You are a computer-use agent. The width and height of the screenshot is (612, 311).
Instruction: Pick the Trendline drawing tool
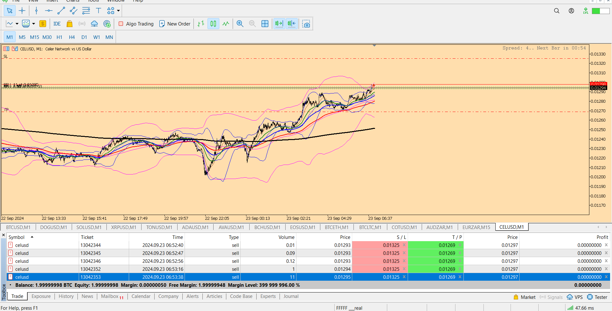pyautogui.click(x=61, y=11)
